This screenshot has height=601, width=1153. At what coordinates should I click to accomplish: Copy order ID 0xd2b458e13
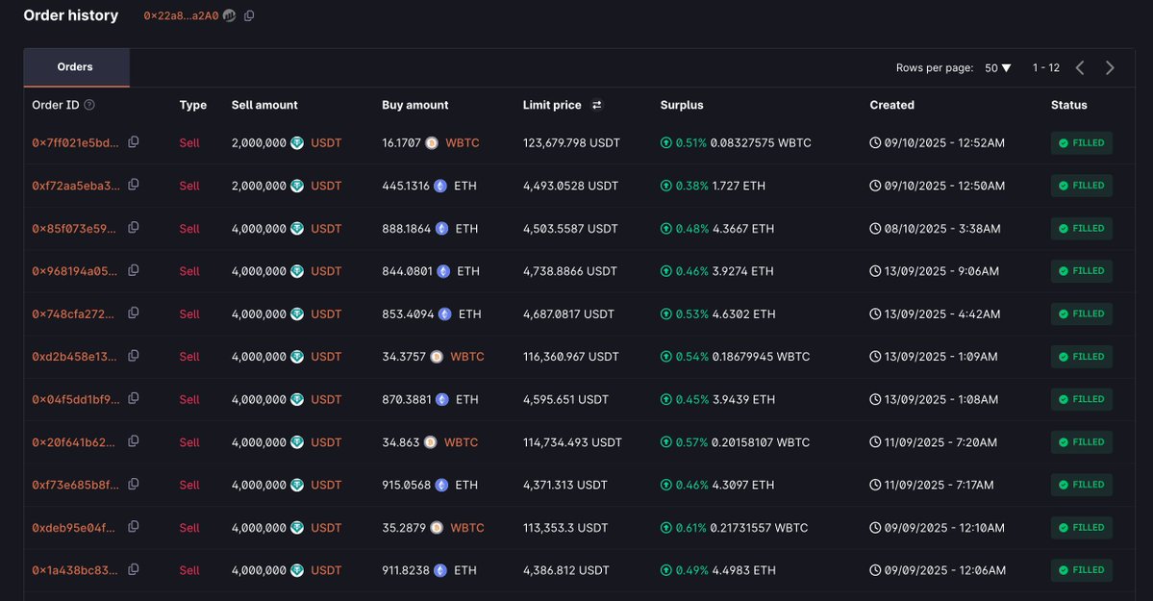point(134,356)
